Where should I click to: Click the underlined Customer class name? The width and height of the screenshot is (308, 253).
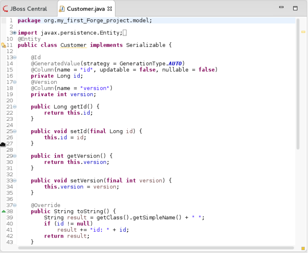tap(73, 45)
